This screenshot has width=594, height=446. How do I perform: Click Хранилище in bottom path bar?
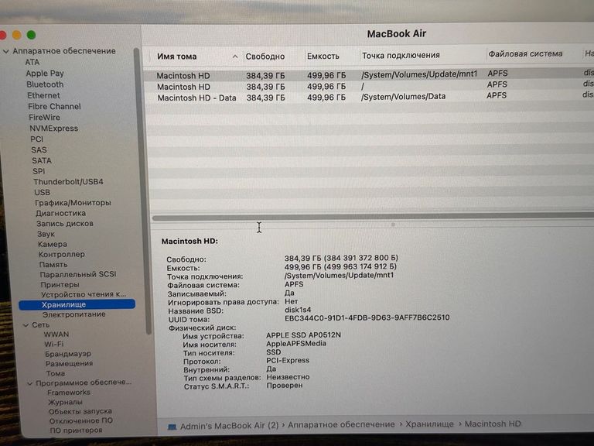(x=429, y=424)
